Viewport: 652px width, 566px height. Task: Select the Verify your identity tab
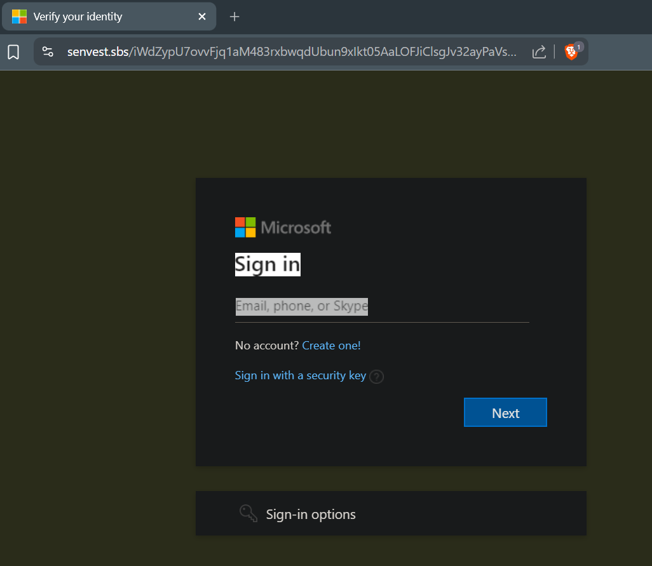[109, 17]
